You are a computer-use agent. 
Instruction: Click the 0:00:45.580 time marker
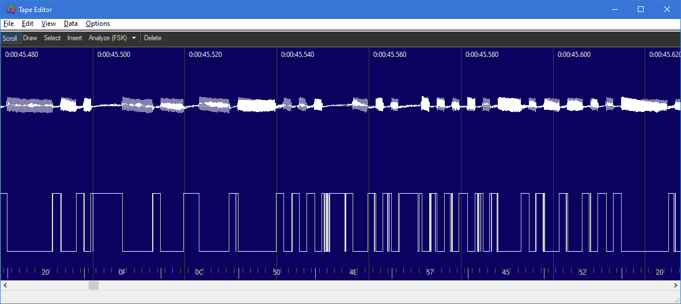tap(482, 55)
